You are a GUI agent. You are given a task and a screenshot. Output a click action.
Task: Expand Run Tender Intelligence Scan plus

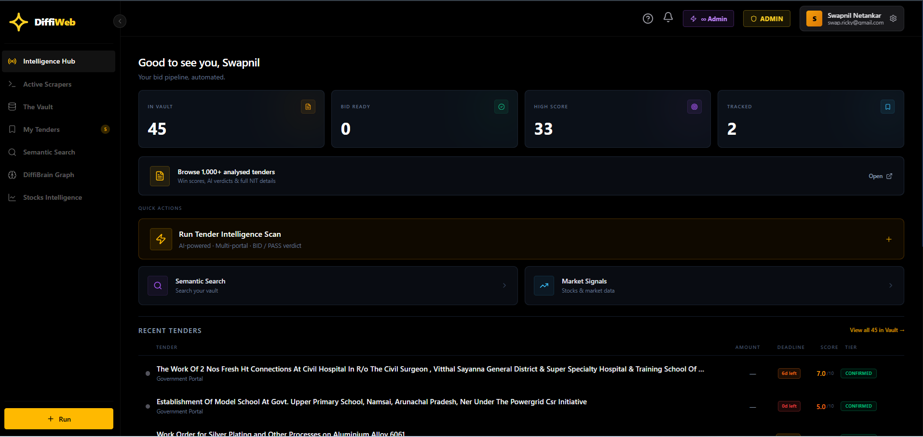889,239
